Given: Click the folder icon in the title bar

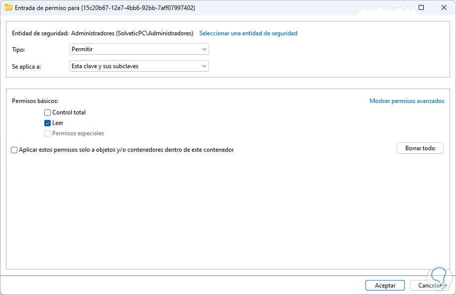Looking at the screenshot, I should click(x=8, y=8).
